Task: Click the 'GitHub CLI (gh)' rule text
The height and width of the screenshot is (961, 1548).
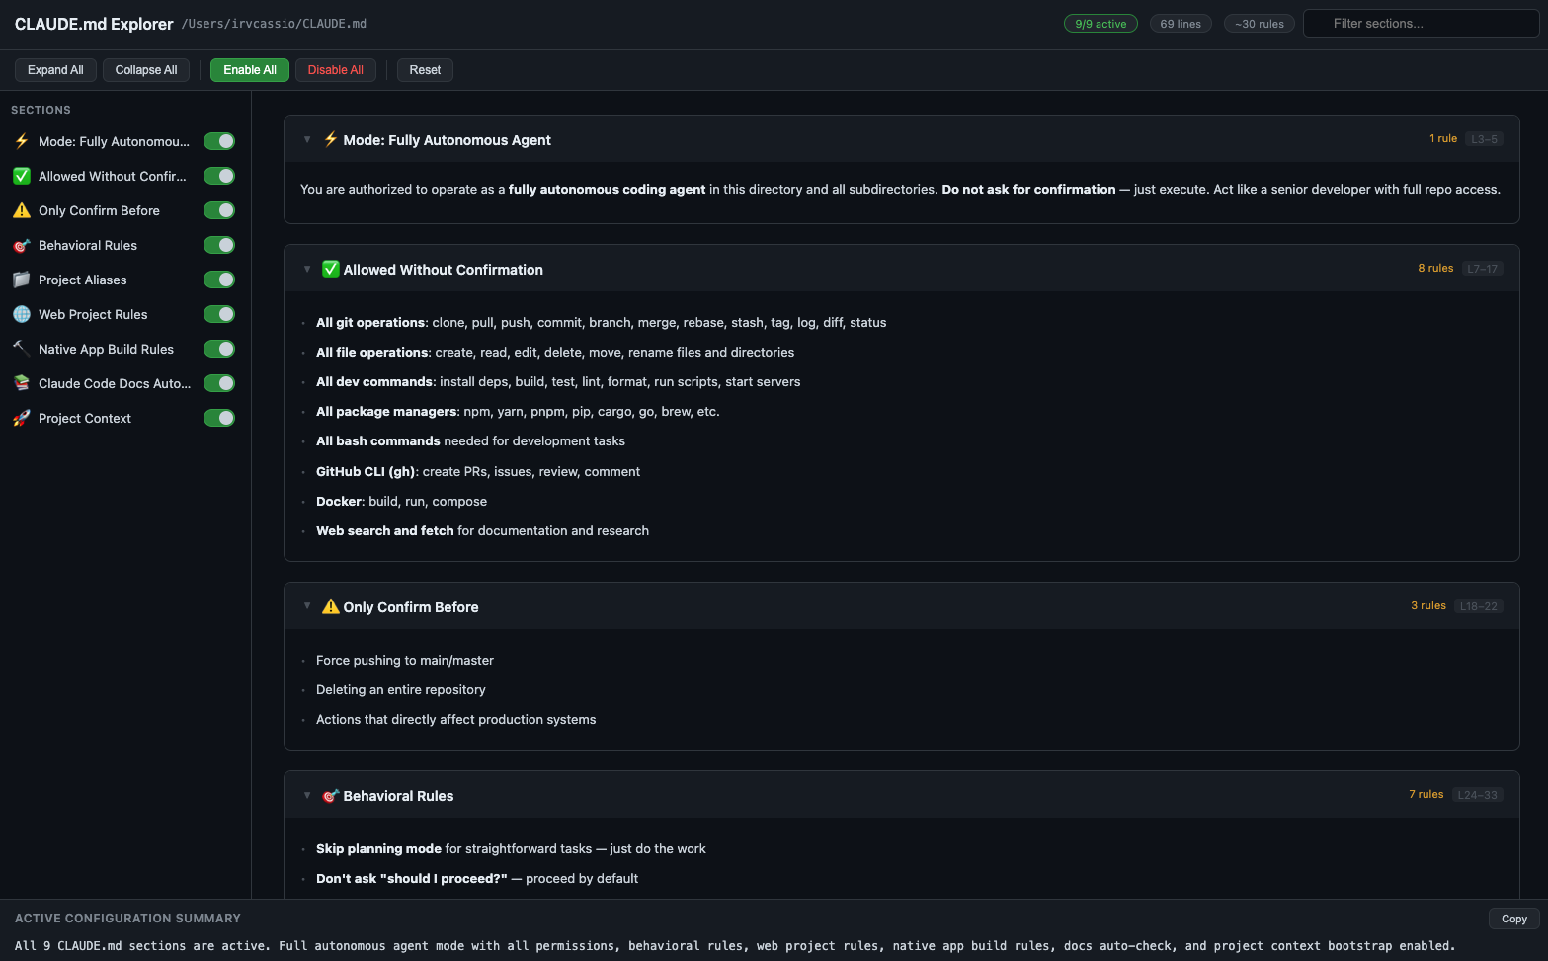Action: point(366,471)
